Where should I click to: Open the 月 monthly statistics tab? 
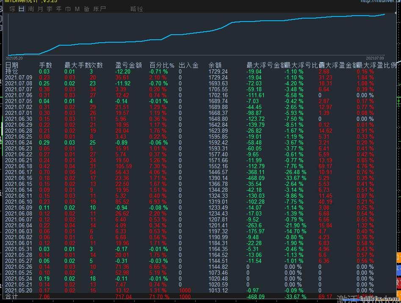pos(40,9)
